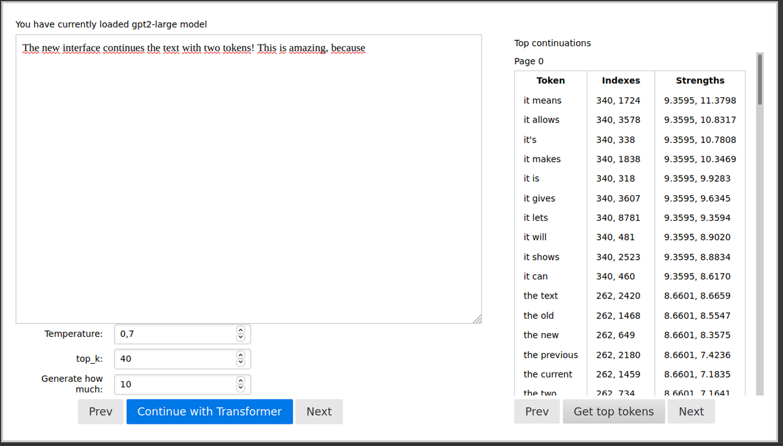Click index cell '340, 338'
Screen dimensions: 783x446
(x=621, y=140)
